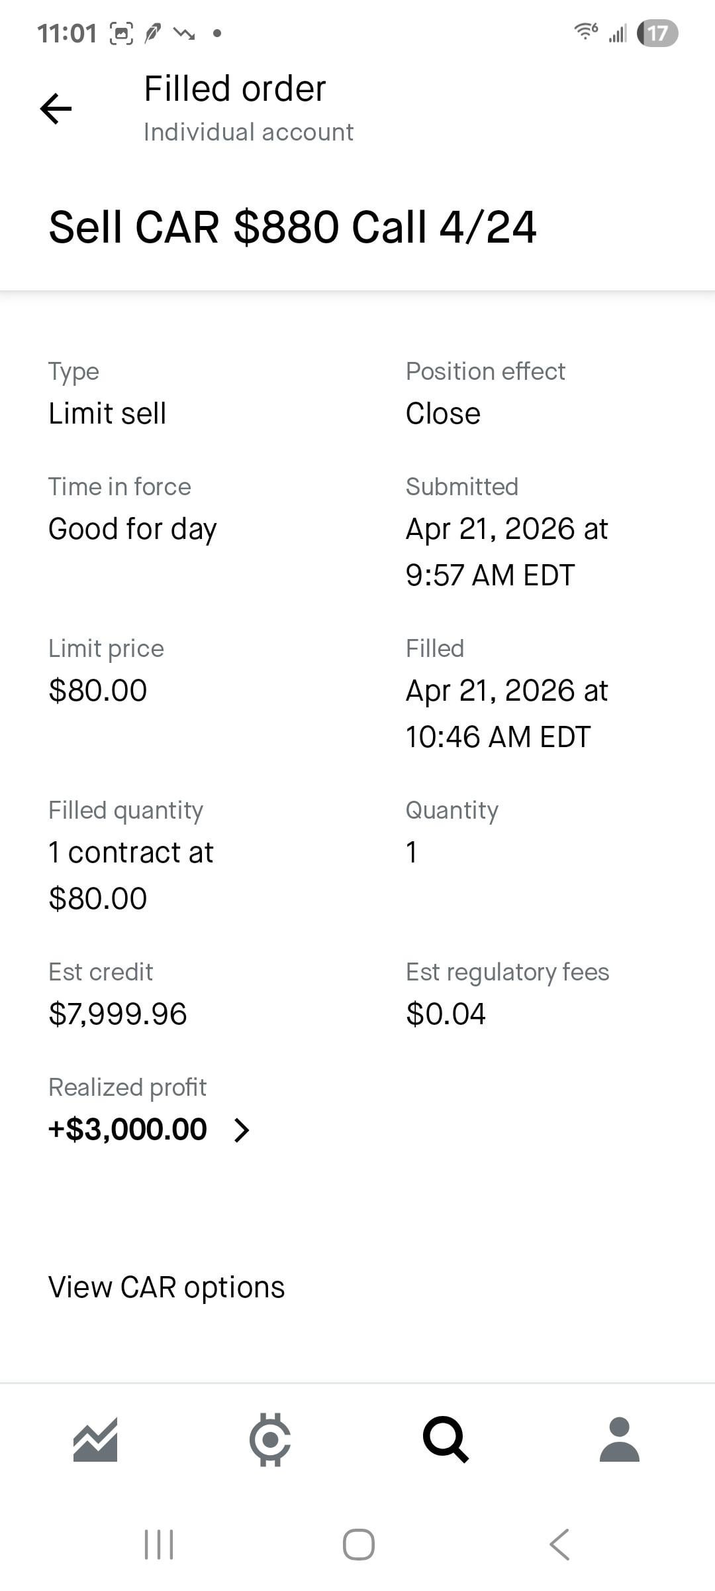Tap the Est credit value $7,999.96
Image resolution: width=715 pixels, height=1591 pixels.
(x=118, y=1014)
